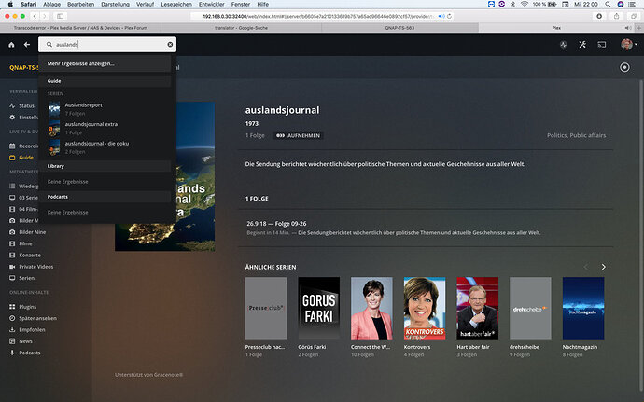
Task: Open Safari Lesezeichen menu
Action: (x=175, y=4)
